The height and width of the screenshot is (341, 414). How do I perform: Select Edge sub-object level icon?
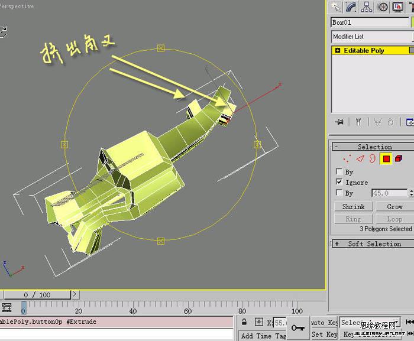click(360, 158)
